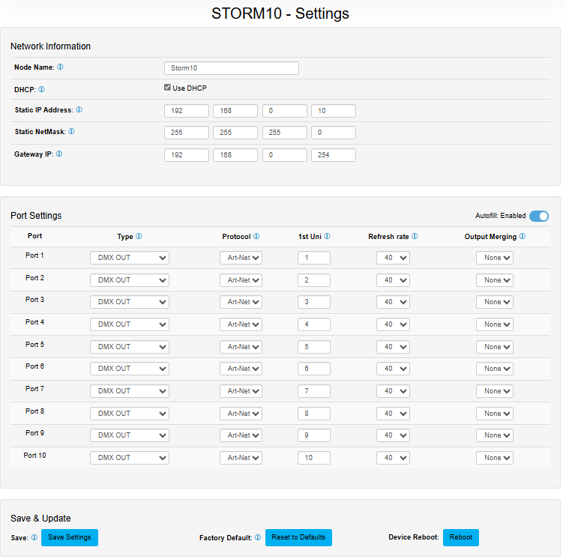
Task: Click second octet of Static IP Address
Action: (235, 111)
